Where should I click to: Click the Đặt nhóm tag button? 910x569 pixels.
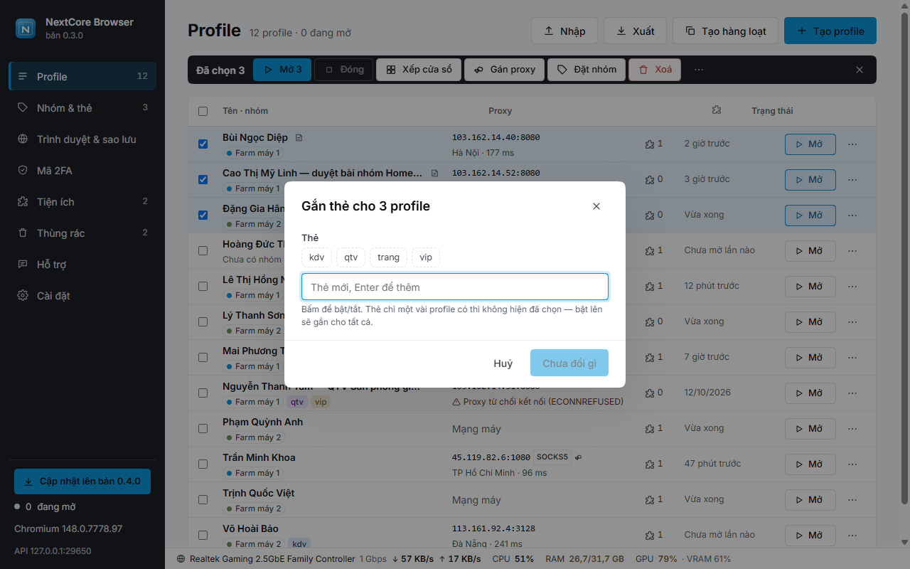click(587, 70)
